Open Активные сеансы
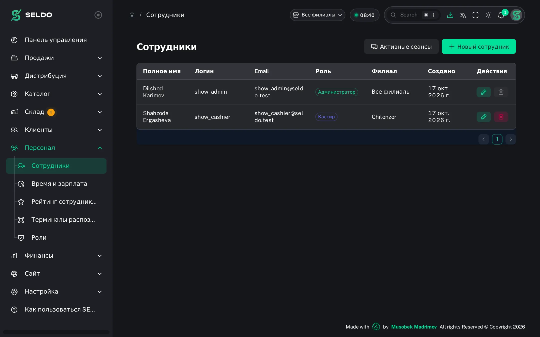Viewport: 540px width, 337px height. point(401,46)
